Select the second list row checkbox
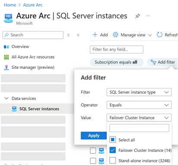The width and height of the screenshot is (178, 165). pyautogui.click(x=93, y=161)
